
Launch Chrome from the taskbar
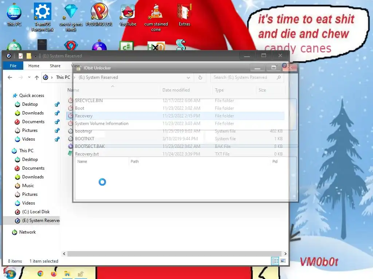click(40, 274)
